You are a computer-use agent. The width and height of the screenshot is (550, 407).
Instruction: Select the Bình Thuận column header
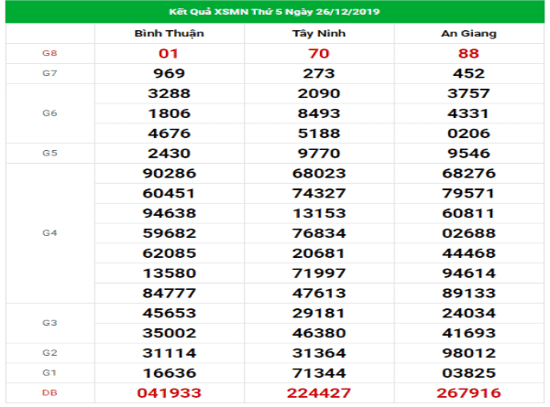(167, 33)
